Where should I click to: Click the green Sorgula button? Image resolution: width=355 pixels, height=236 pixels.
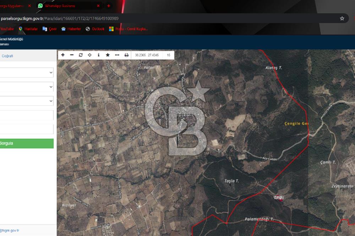[27, 144]
